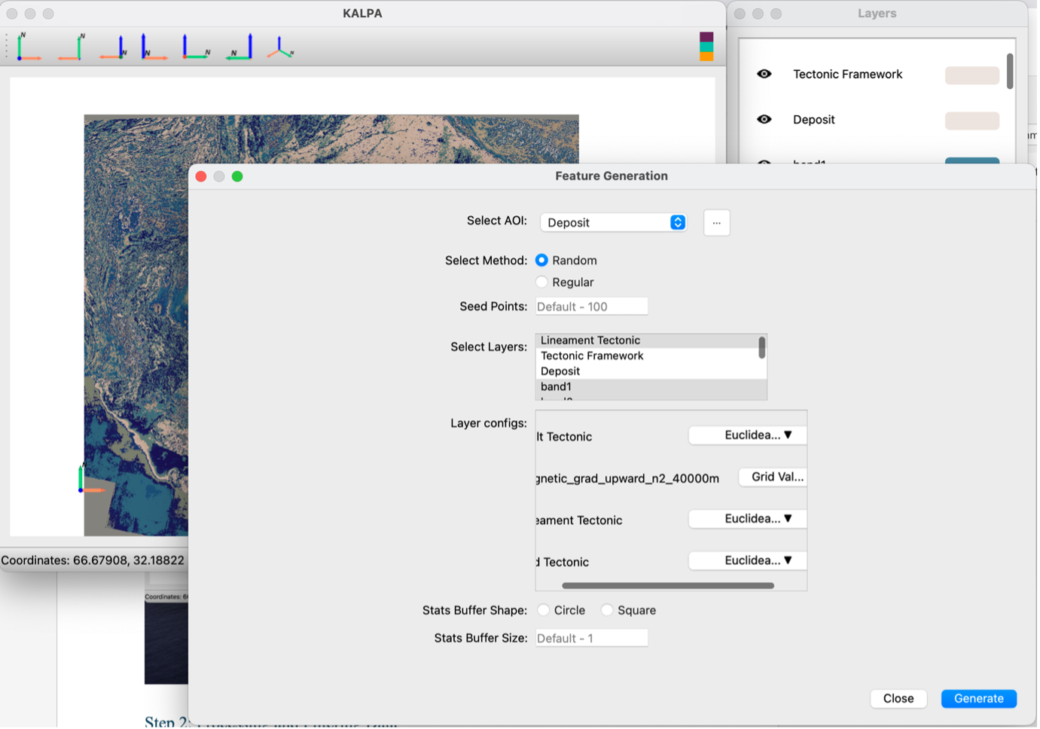
Task: Open the Grid Val... dropdown for magnetic_grad row
Action: tap(773, 477)
